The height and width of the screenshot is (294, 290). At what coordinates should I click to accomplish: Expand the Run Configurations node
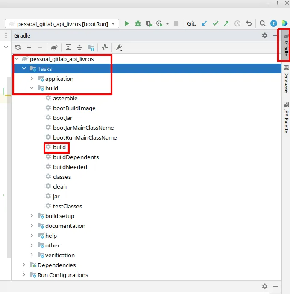click(24, 275)
